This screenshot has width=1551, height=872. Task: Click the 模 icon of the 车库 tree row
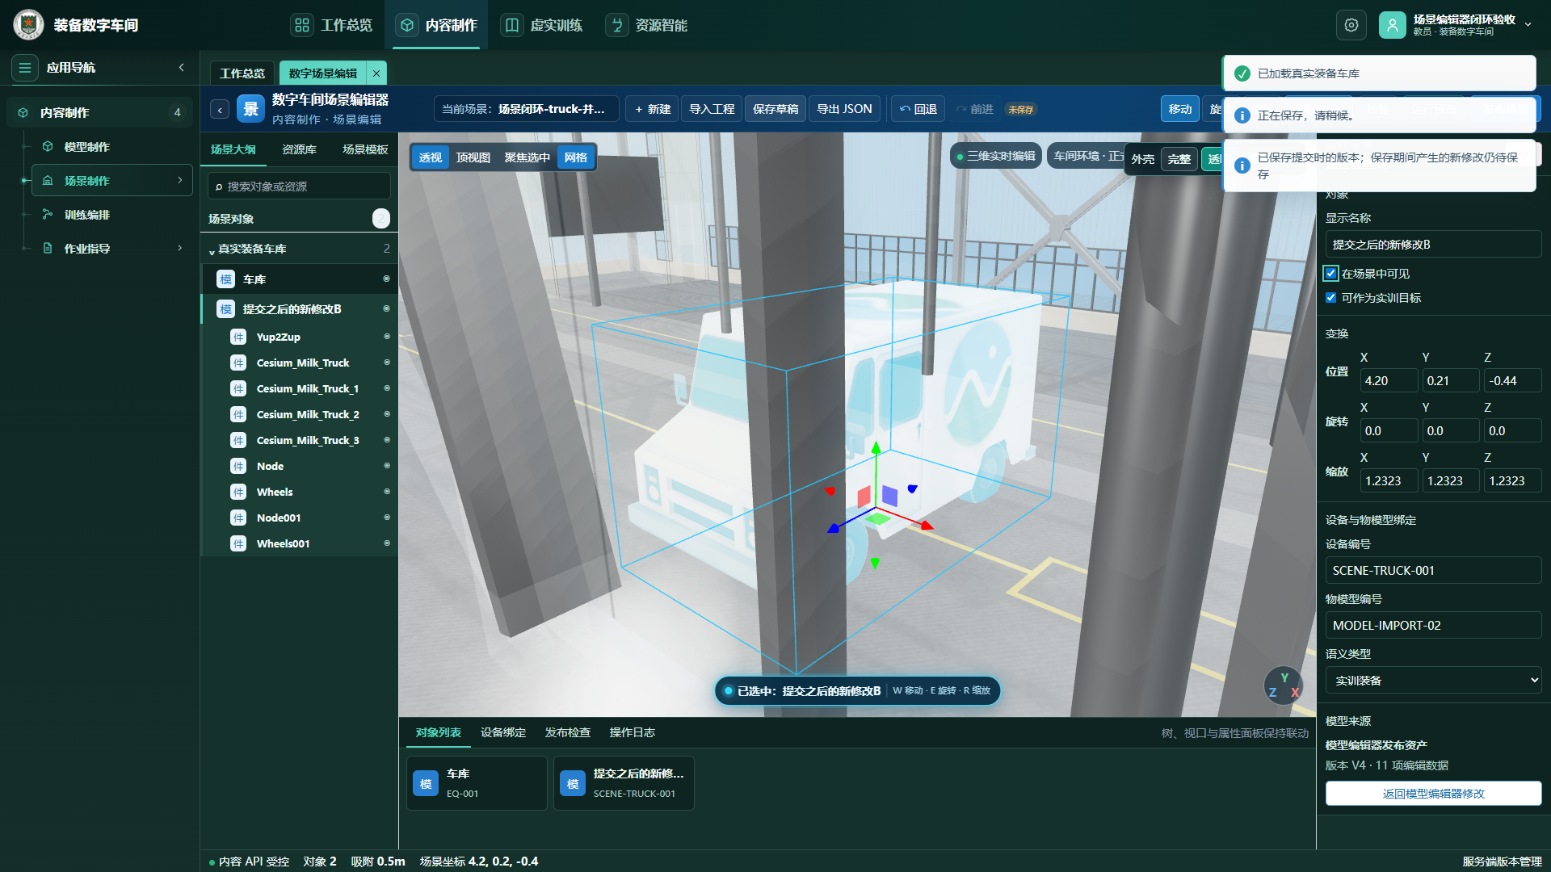click(226, 279)
